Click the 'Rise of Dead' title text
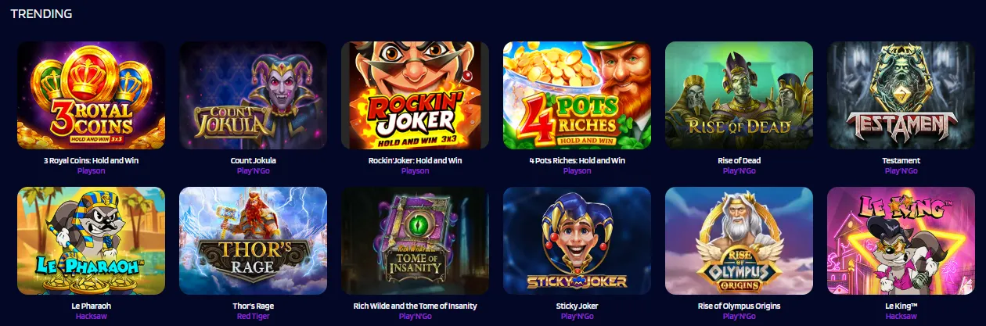986x326 pixels. click(x=739, y=160)
